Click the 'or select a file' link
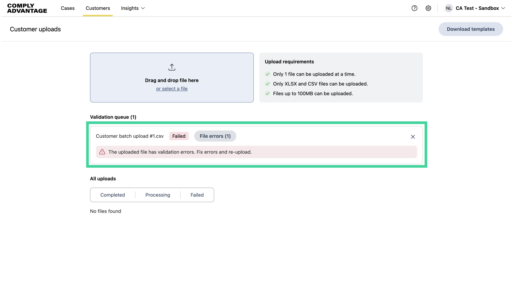This screenshot has width=513, height=288. [172, 89]
